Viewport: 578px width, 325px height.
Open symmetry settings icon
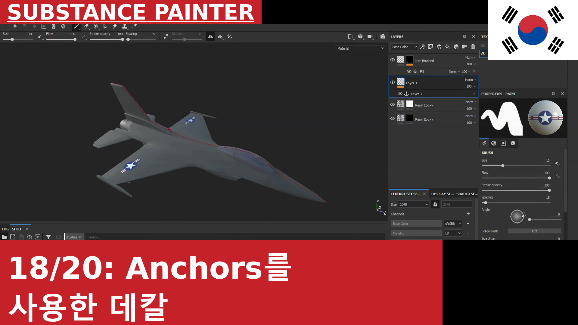pyautogui.click(x=220, y=37)
